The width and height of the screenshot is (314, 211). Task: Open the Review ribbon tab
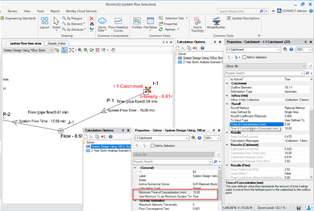coord(12,11)
